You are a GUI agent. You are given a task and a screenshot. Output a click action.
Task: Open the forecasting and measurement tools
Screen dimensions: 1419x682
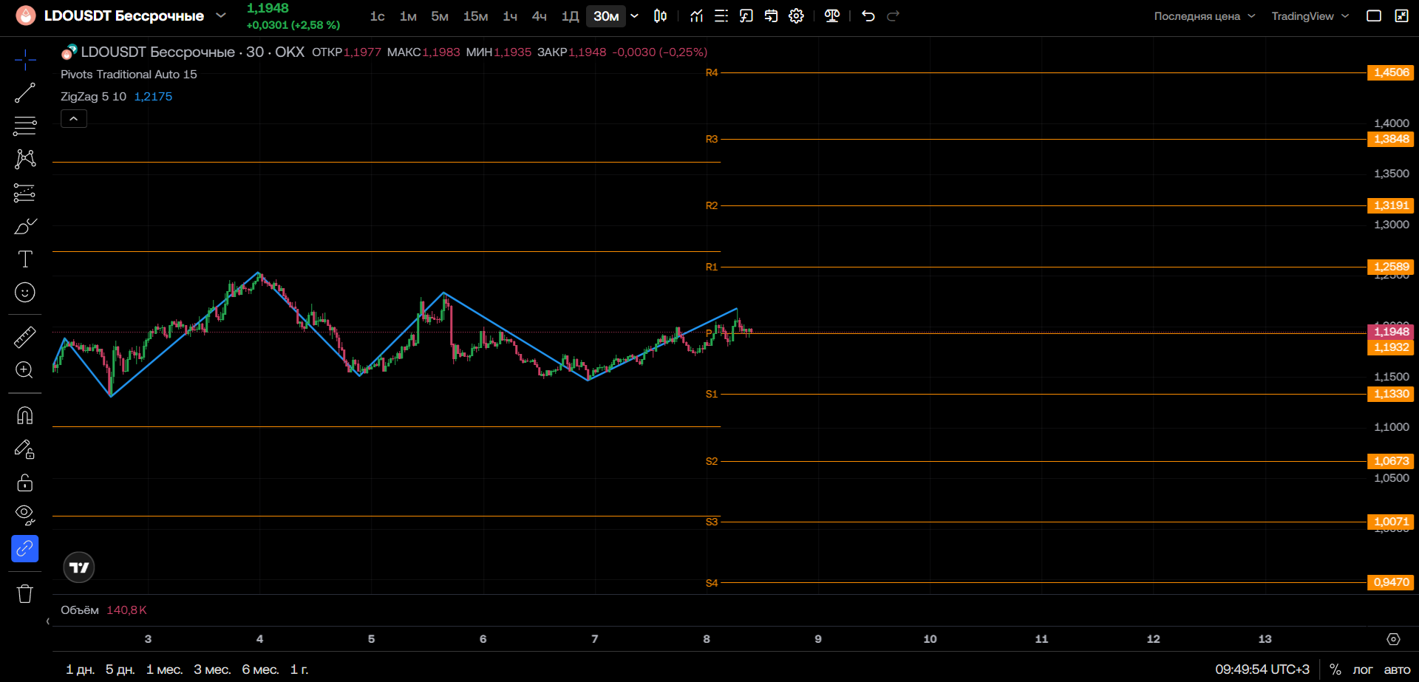click(x=25, y=193)
